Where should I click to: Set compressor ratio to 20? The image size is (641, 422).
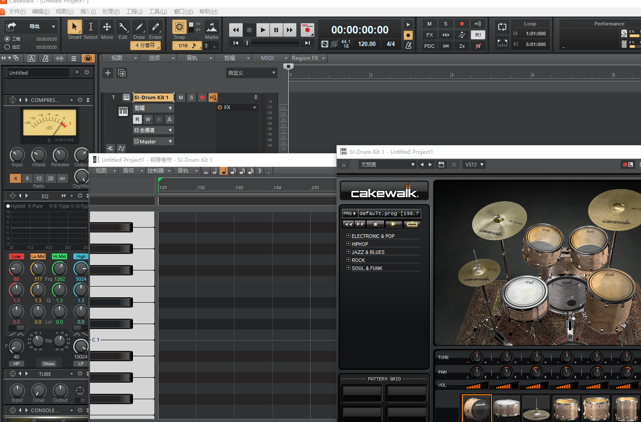pyautogui.click(x=51, y=178)
